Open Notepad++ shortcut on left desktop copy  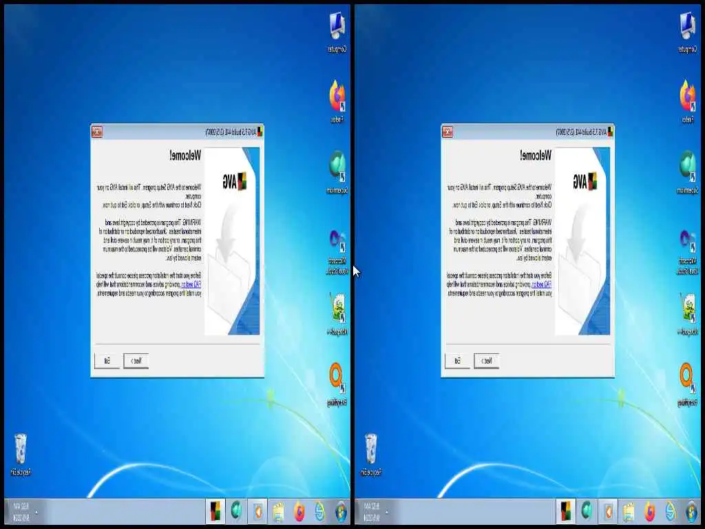(x=337, y=314)
